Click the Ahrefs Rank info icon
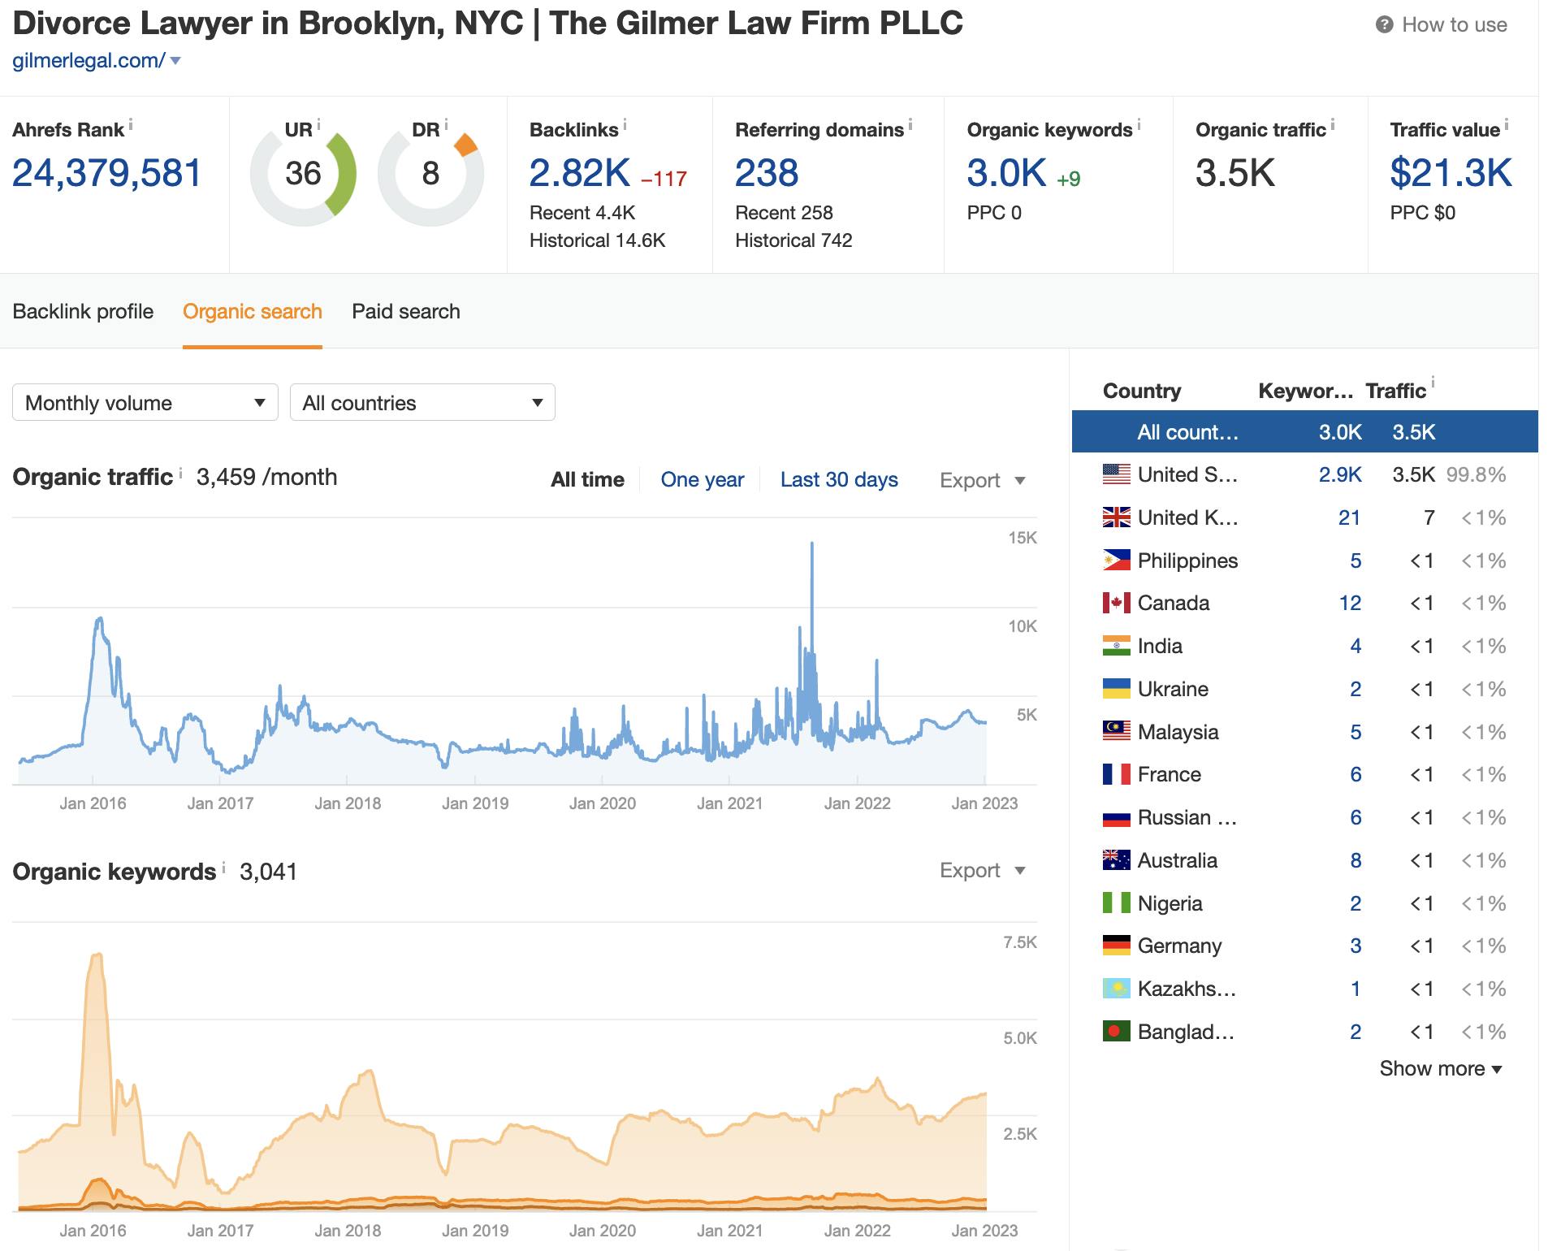 click(131, 125)
